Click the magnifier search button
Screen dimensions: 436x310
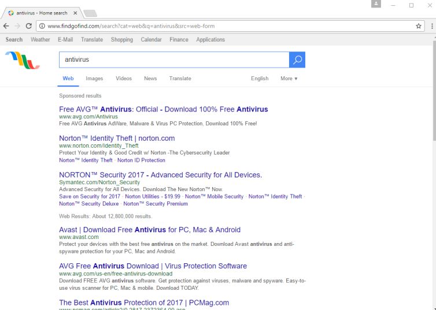[x=297, y=59]
